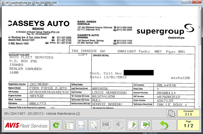Click the scrollbar down arrow

200,107
